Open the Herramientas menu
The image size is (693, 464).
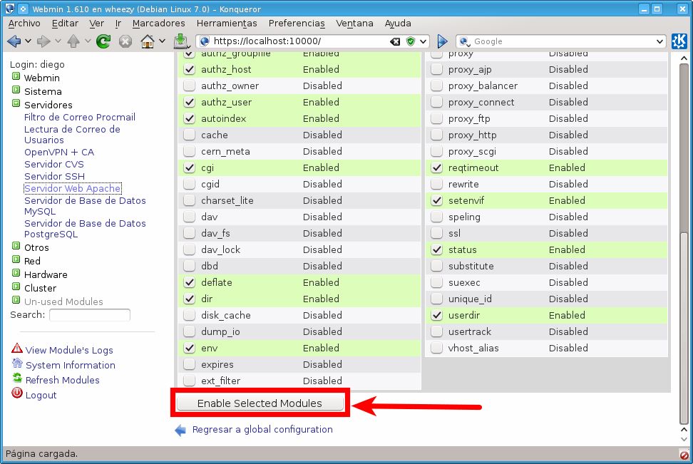pyautogui.click(x=227, y=23)
